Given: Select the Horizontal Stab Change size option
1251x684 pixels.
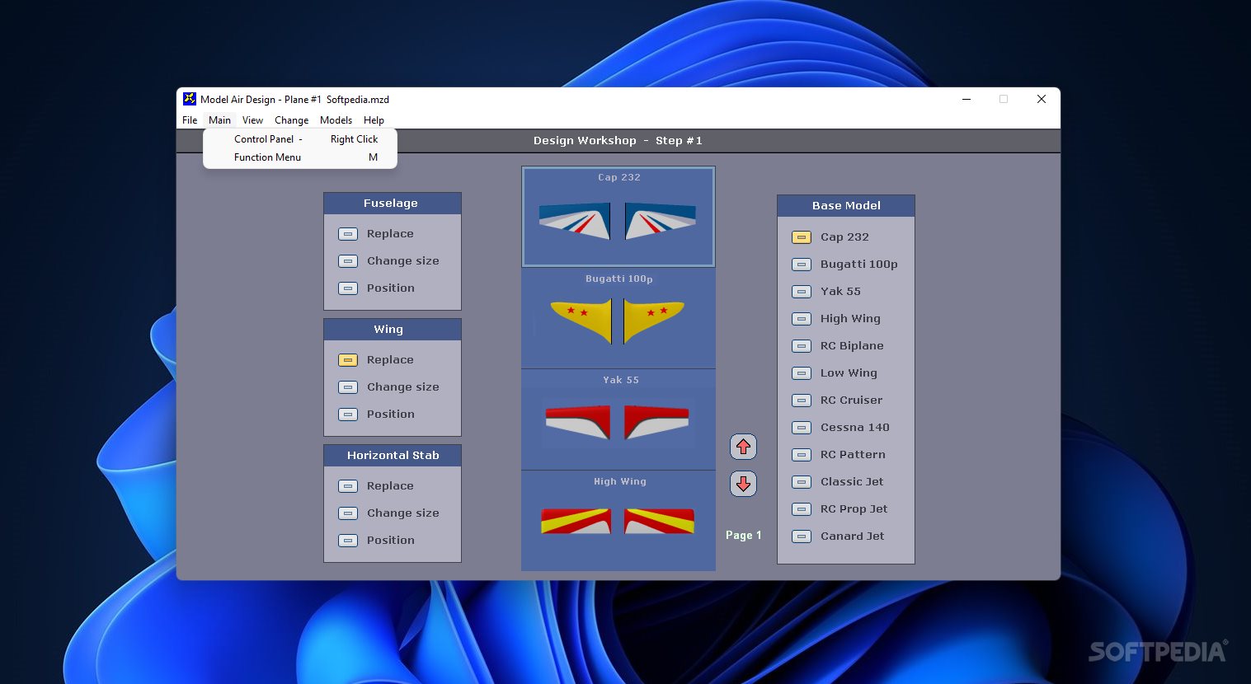Looking at the screenshot, I should (x=348, y=513).
